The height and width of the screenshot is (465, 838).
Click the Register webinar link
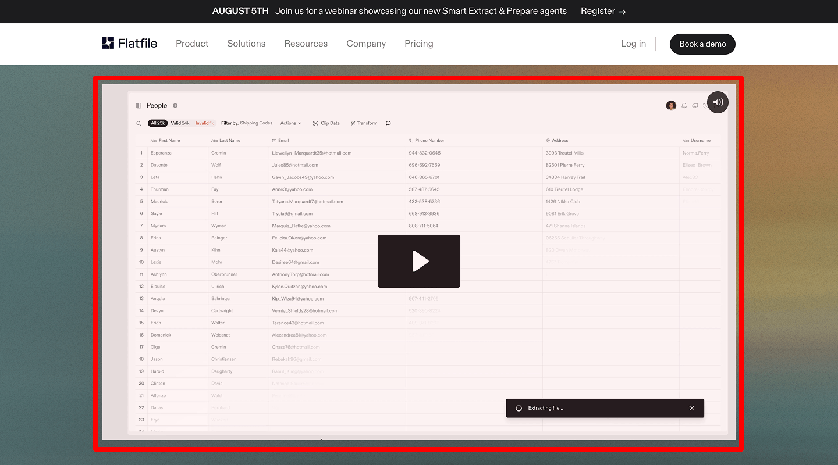pyautogui.click(x=603, y=11)
